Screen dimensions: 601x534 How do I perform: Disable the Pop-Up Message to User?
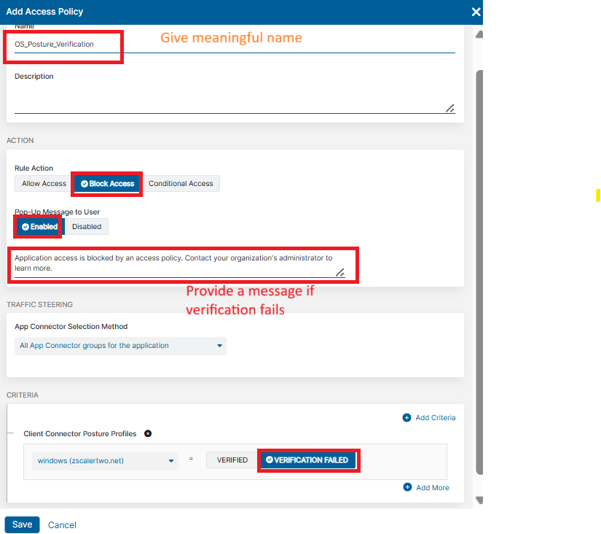pyautogui.click(x=86, y=226)
